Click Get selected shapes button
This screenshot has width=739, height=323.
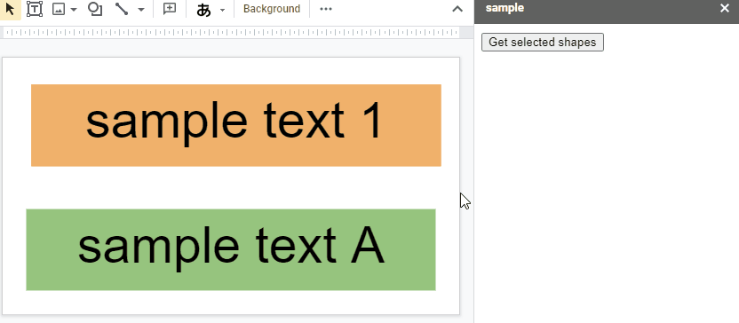[543, 42]
